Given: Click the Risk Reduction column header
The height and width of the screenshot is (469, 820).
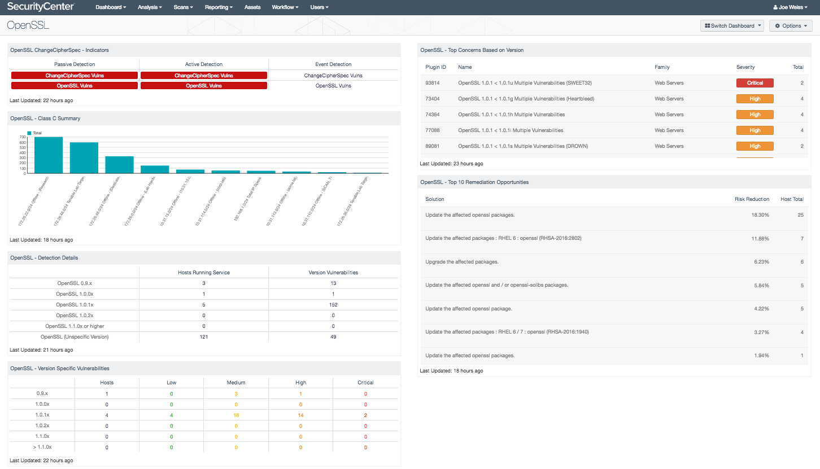Looking at the screenshot, I should coord(752,199).
